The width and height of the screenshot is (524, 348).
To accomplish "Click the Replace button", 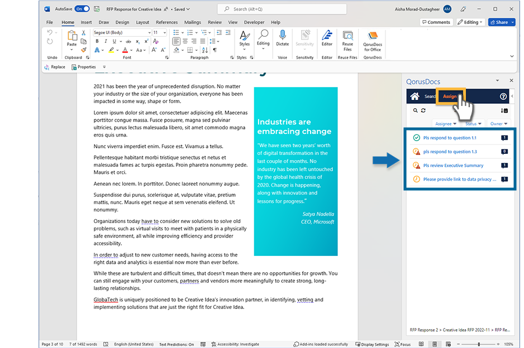I will [x=55, y=67].
